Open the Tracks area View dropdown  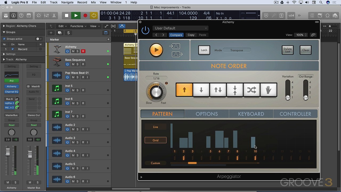(x=95, y=26)
